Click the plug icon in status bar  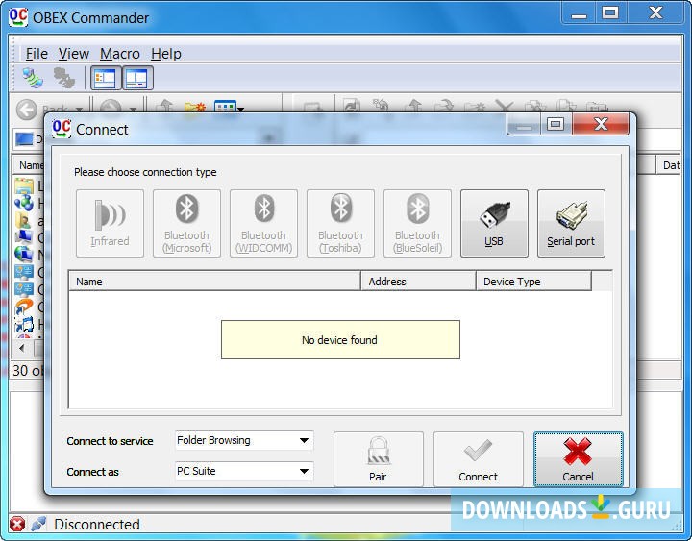(38, 525)
